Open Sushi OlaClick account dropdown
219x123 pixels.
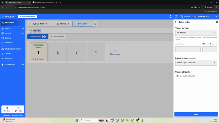pyautogui.click(x=205, y=16)
